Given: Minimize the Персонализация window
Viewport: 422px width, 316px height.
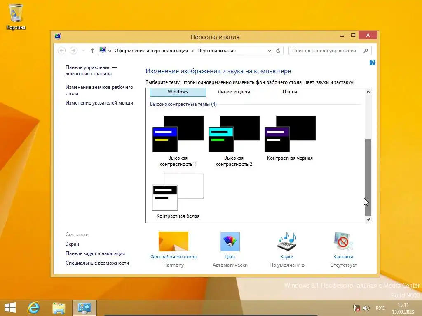Looking at the screenshot, I should pos(342,35).
